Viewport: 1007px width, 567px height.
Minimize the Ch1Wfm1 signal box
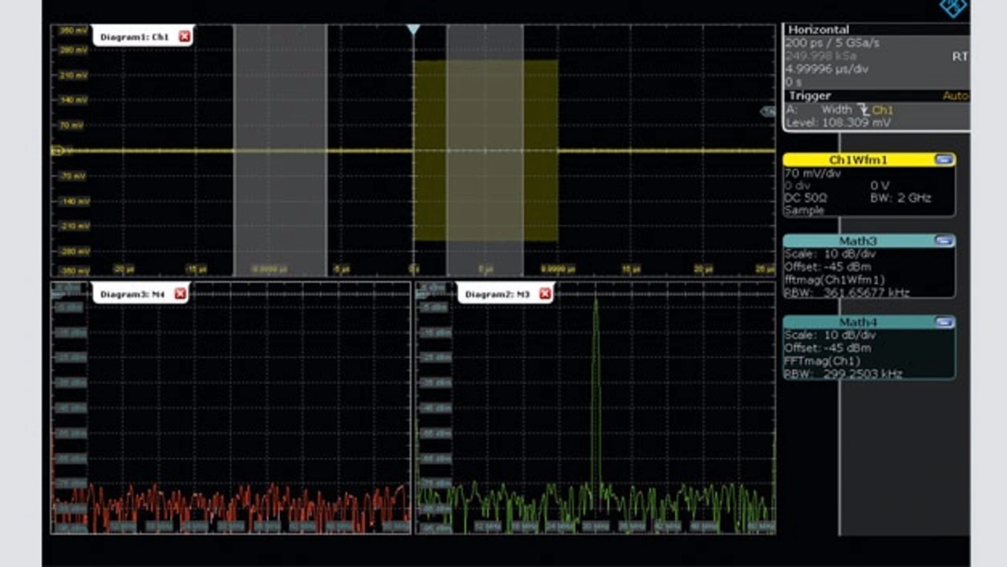coord(944,160)
